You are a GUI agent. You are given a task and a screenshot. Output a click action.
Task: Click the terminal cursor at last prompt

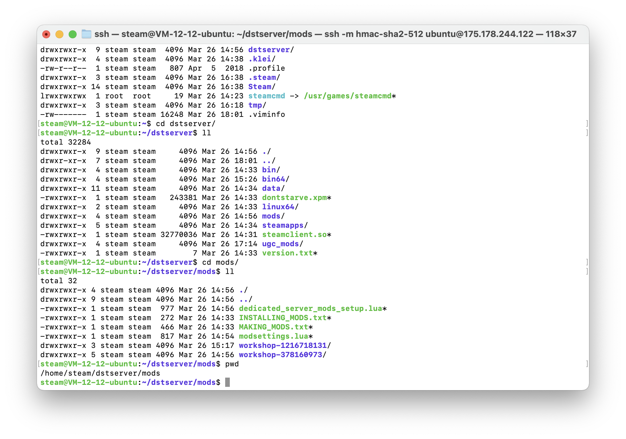coord(227,383)
